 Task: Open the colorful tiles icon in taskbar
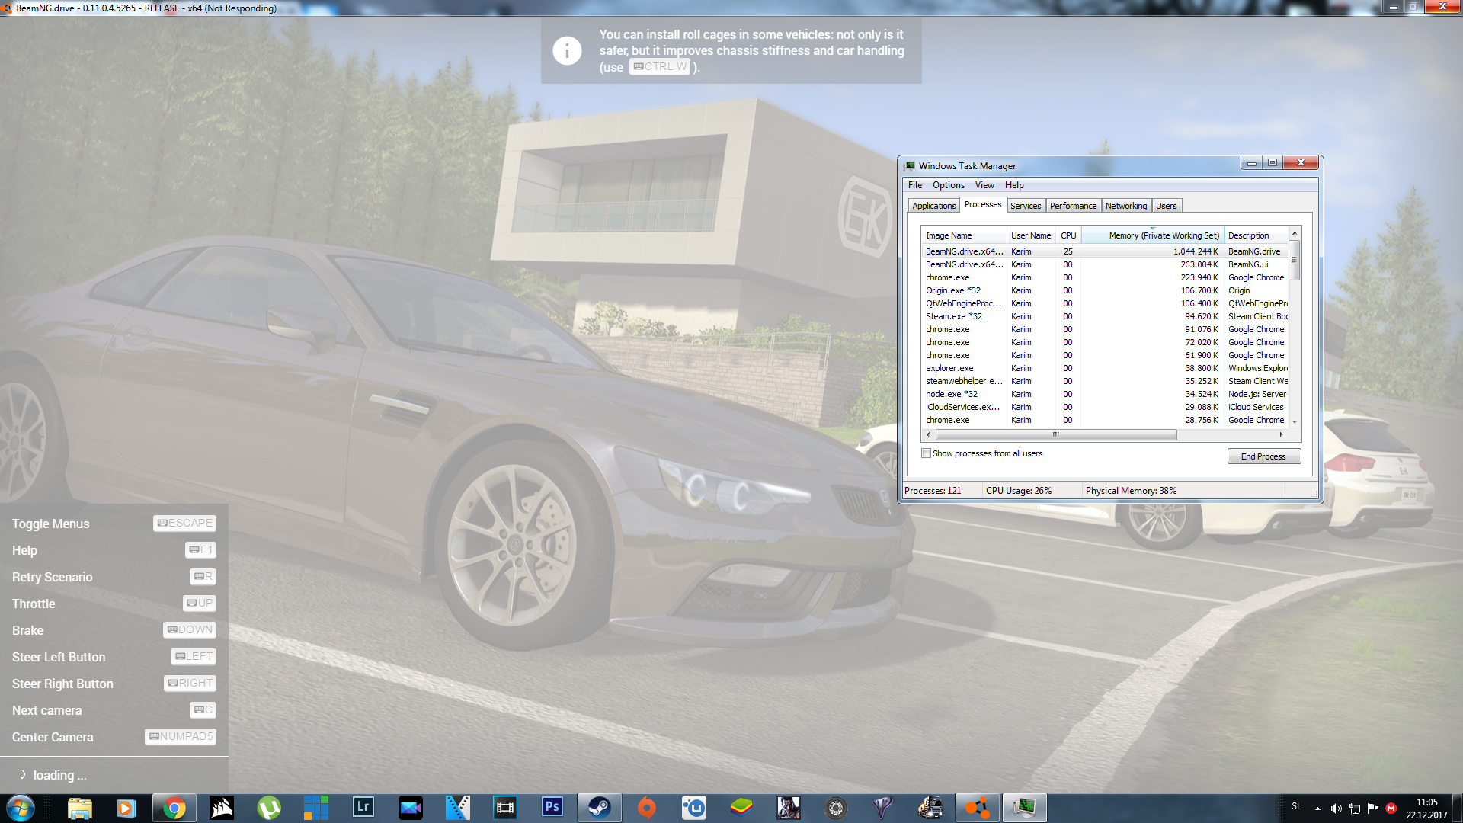tap(316, 808)
